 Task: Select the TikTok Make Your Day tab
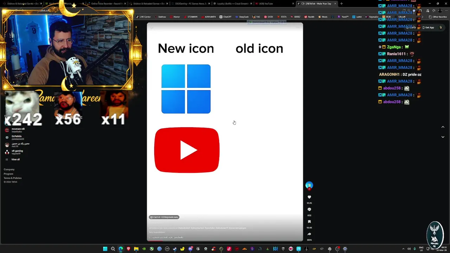coord(316,4)
